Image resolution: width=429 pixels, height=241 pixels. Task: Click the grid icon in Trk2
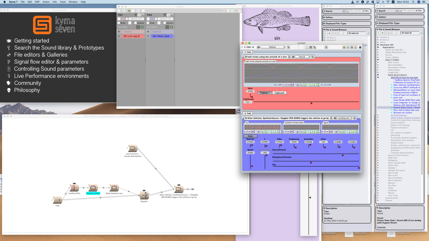tap(167, 27)
